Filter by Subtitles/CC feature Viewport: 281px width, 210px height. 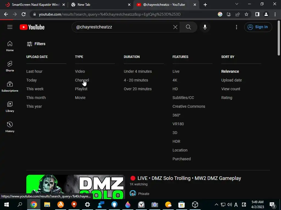183,98
